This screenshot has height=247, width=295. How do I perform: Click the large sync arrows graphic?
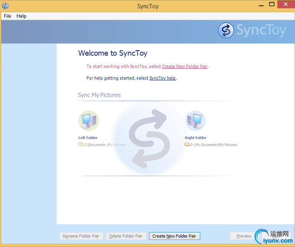[149, 138]
